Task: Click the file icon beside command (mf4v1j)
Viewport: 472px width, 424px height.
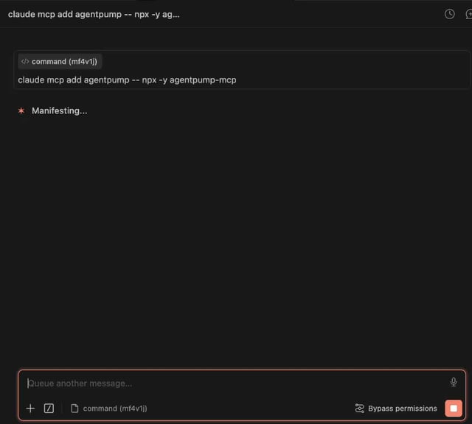Action: pos(74,409)
